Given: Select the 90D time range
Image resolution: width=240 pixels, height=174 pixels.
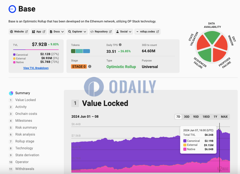Looking at the screenshot, I should (196, 117).
